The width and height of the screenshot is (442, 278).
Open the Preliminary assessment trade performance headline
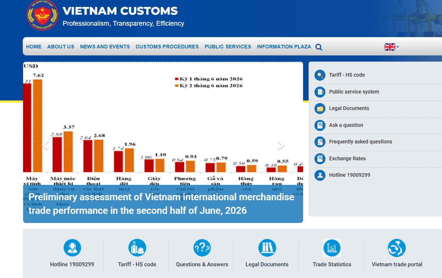pos(162,204)
